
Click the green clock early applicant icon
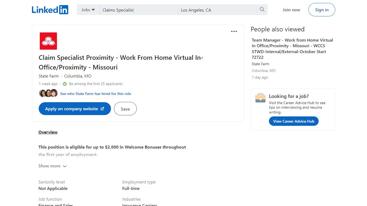[x=65, y=84]
